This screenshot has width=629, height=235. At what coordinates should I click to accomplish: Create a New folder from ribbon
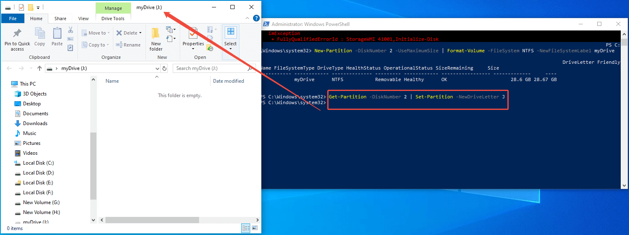pos(156,39)
